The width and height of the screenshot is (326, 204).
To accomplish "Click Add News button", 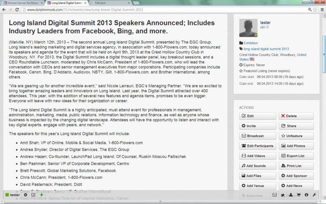I will [296, 186].
